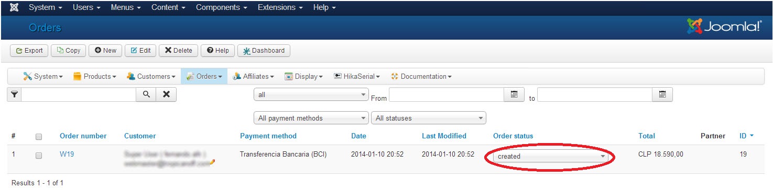Image resolution: width=773 pixels, height=190 pixels.
Task: Click into the From date input field
Action: tap(447, 94)
